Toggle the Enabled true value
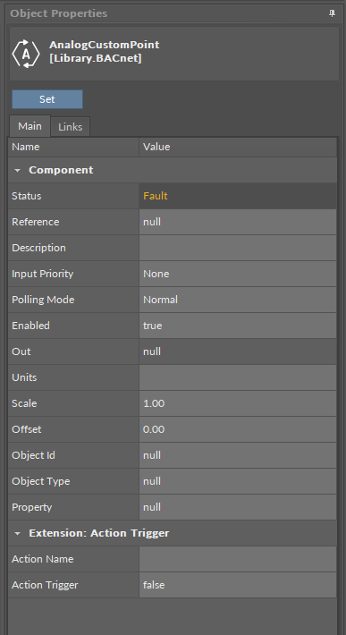The width and height of the screenshot is (346, 635). tap(238, 326)
